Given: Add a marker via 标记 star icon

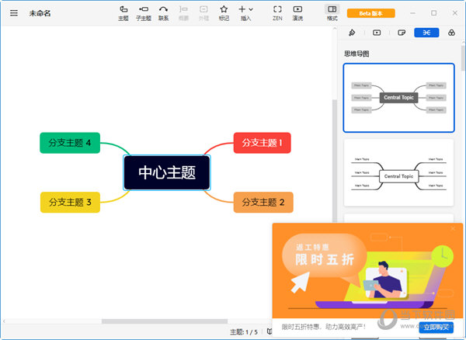Looking at the screenshot, I should point(224,12).
